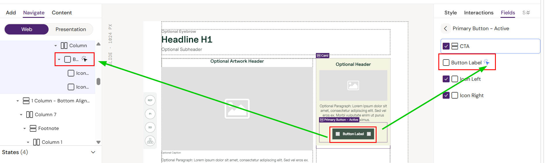Expand the States (4) section

point(93,152)
